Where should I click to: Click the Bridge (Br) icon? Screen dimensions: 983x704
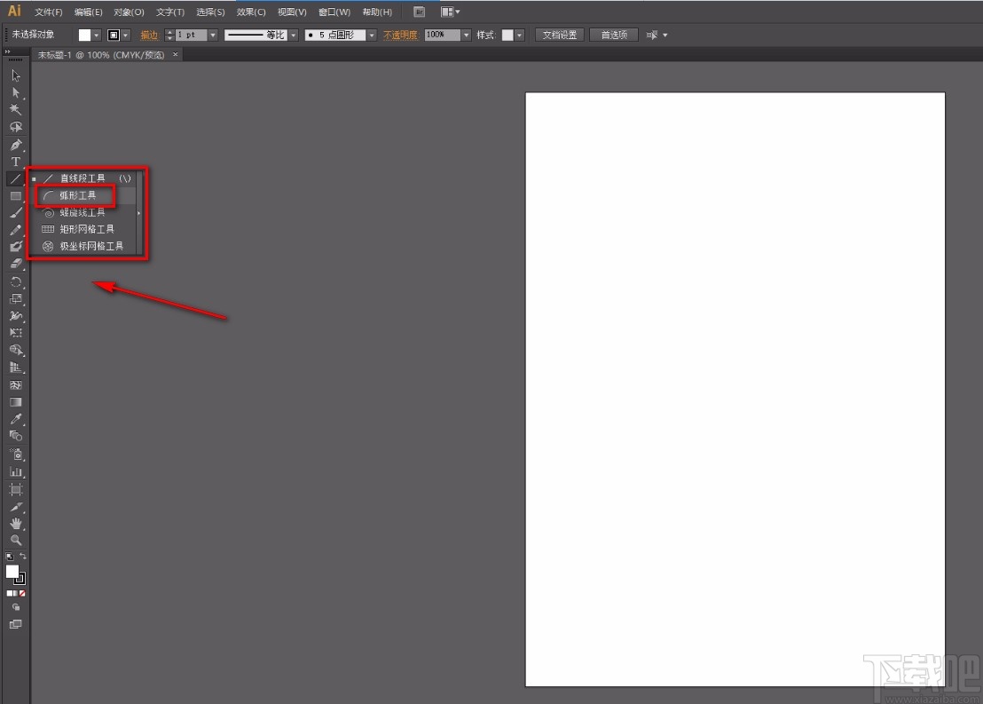420,12
